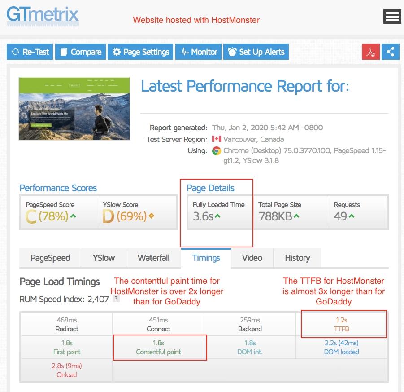Click the 49 Requests value
Viewport: 404px width, 392px height.
[x=341, y=216]
